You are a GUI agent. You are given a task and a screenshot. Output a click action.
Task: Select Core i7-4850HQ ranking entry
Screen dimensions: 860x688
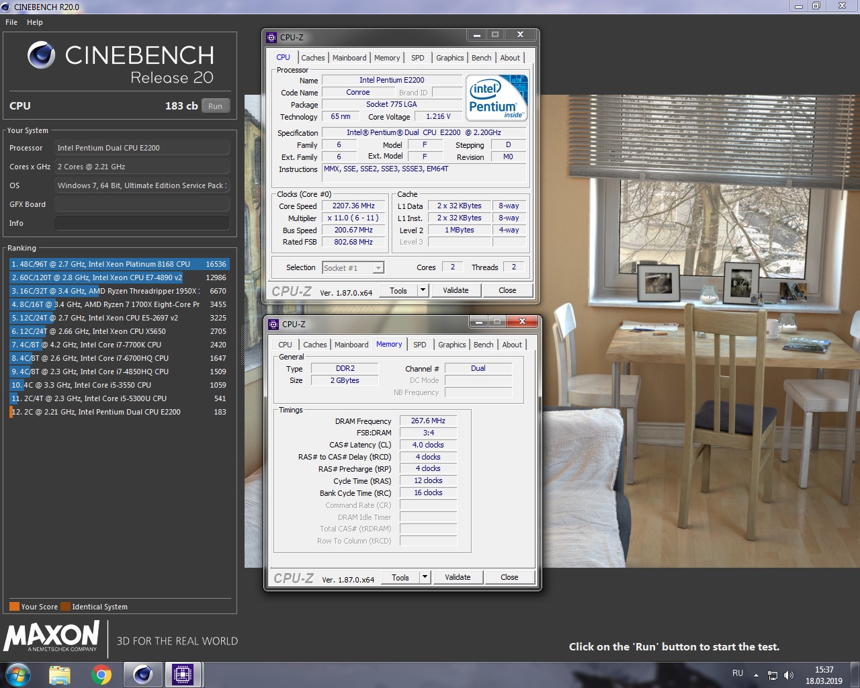pyautogui.click(x=120, y=372)
